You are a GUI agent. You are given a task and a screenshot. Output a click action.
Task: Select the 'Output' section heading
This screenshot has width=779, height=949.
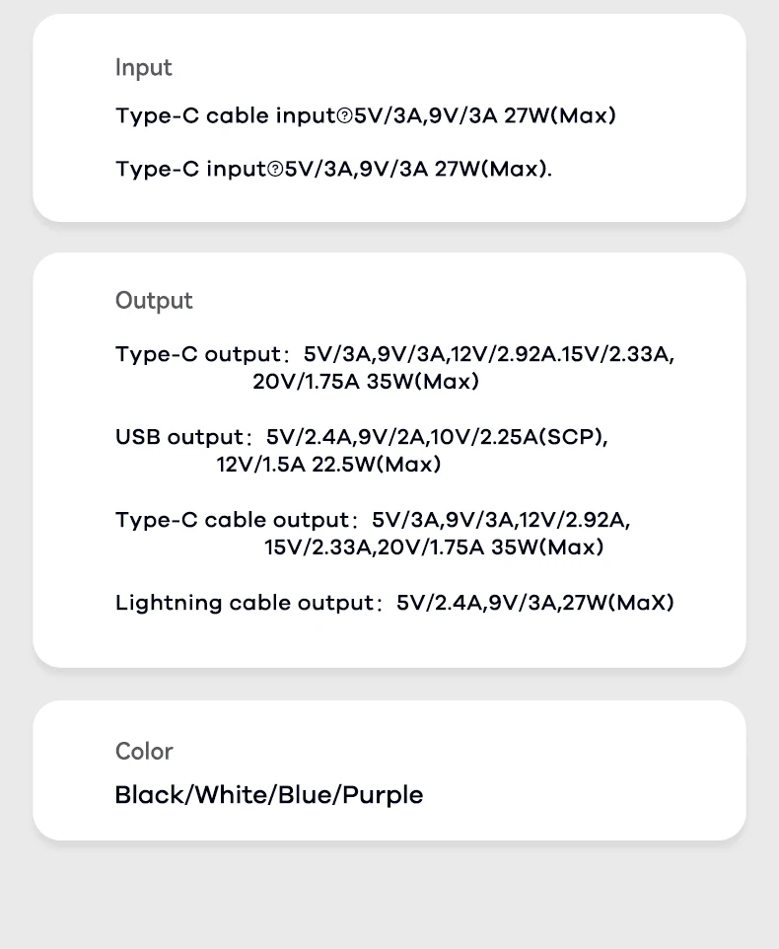click(154, 300)
